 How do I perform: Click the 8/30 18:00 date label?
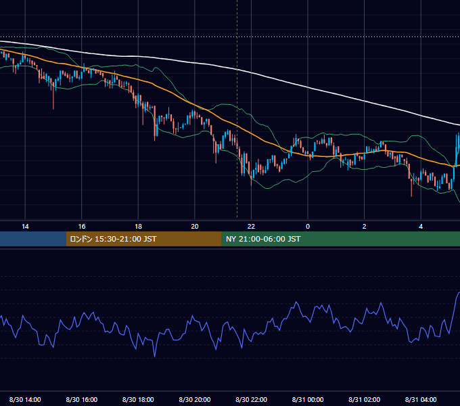pyautogui.click(x=138, y=399)
